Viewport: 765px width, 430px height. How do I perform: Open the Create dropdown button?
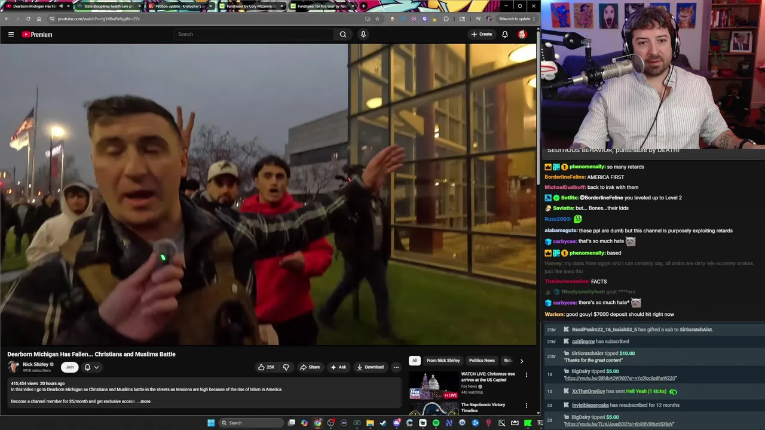pyautogui.click(x=481, y=34)
